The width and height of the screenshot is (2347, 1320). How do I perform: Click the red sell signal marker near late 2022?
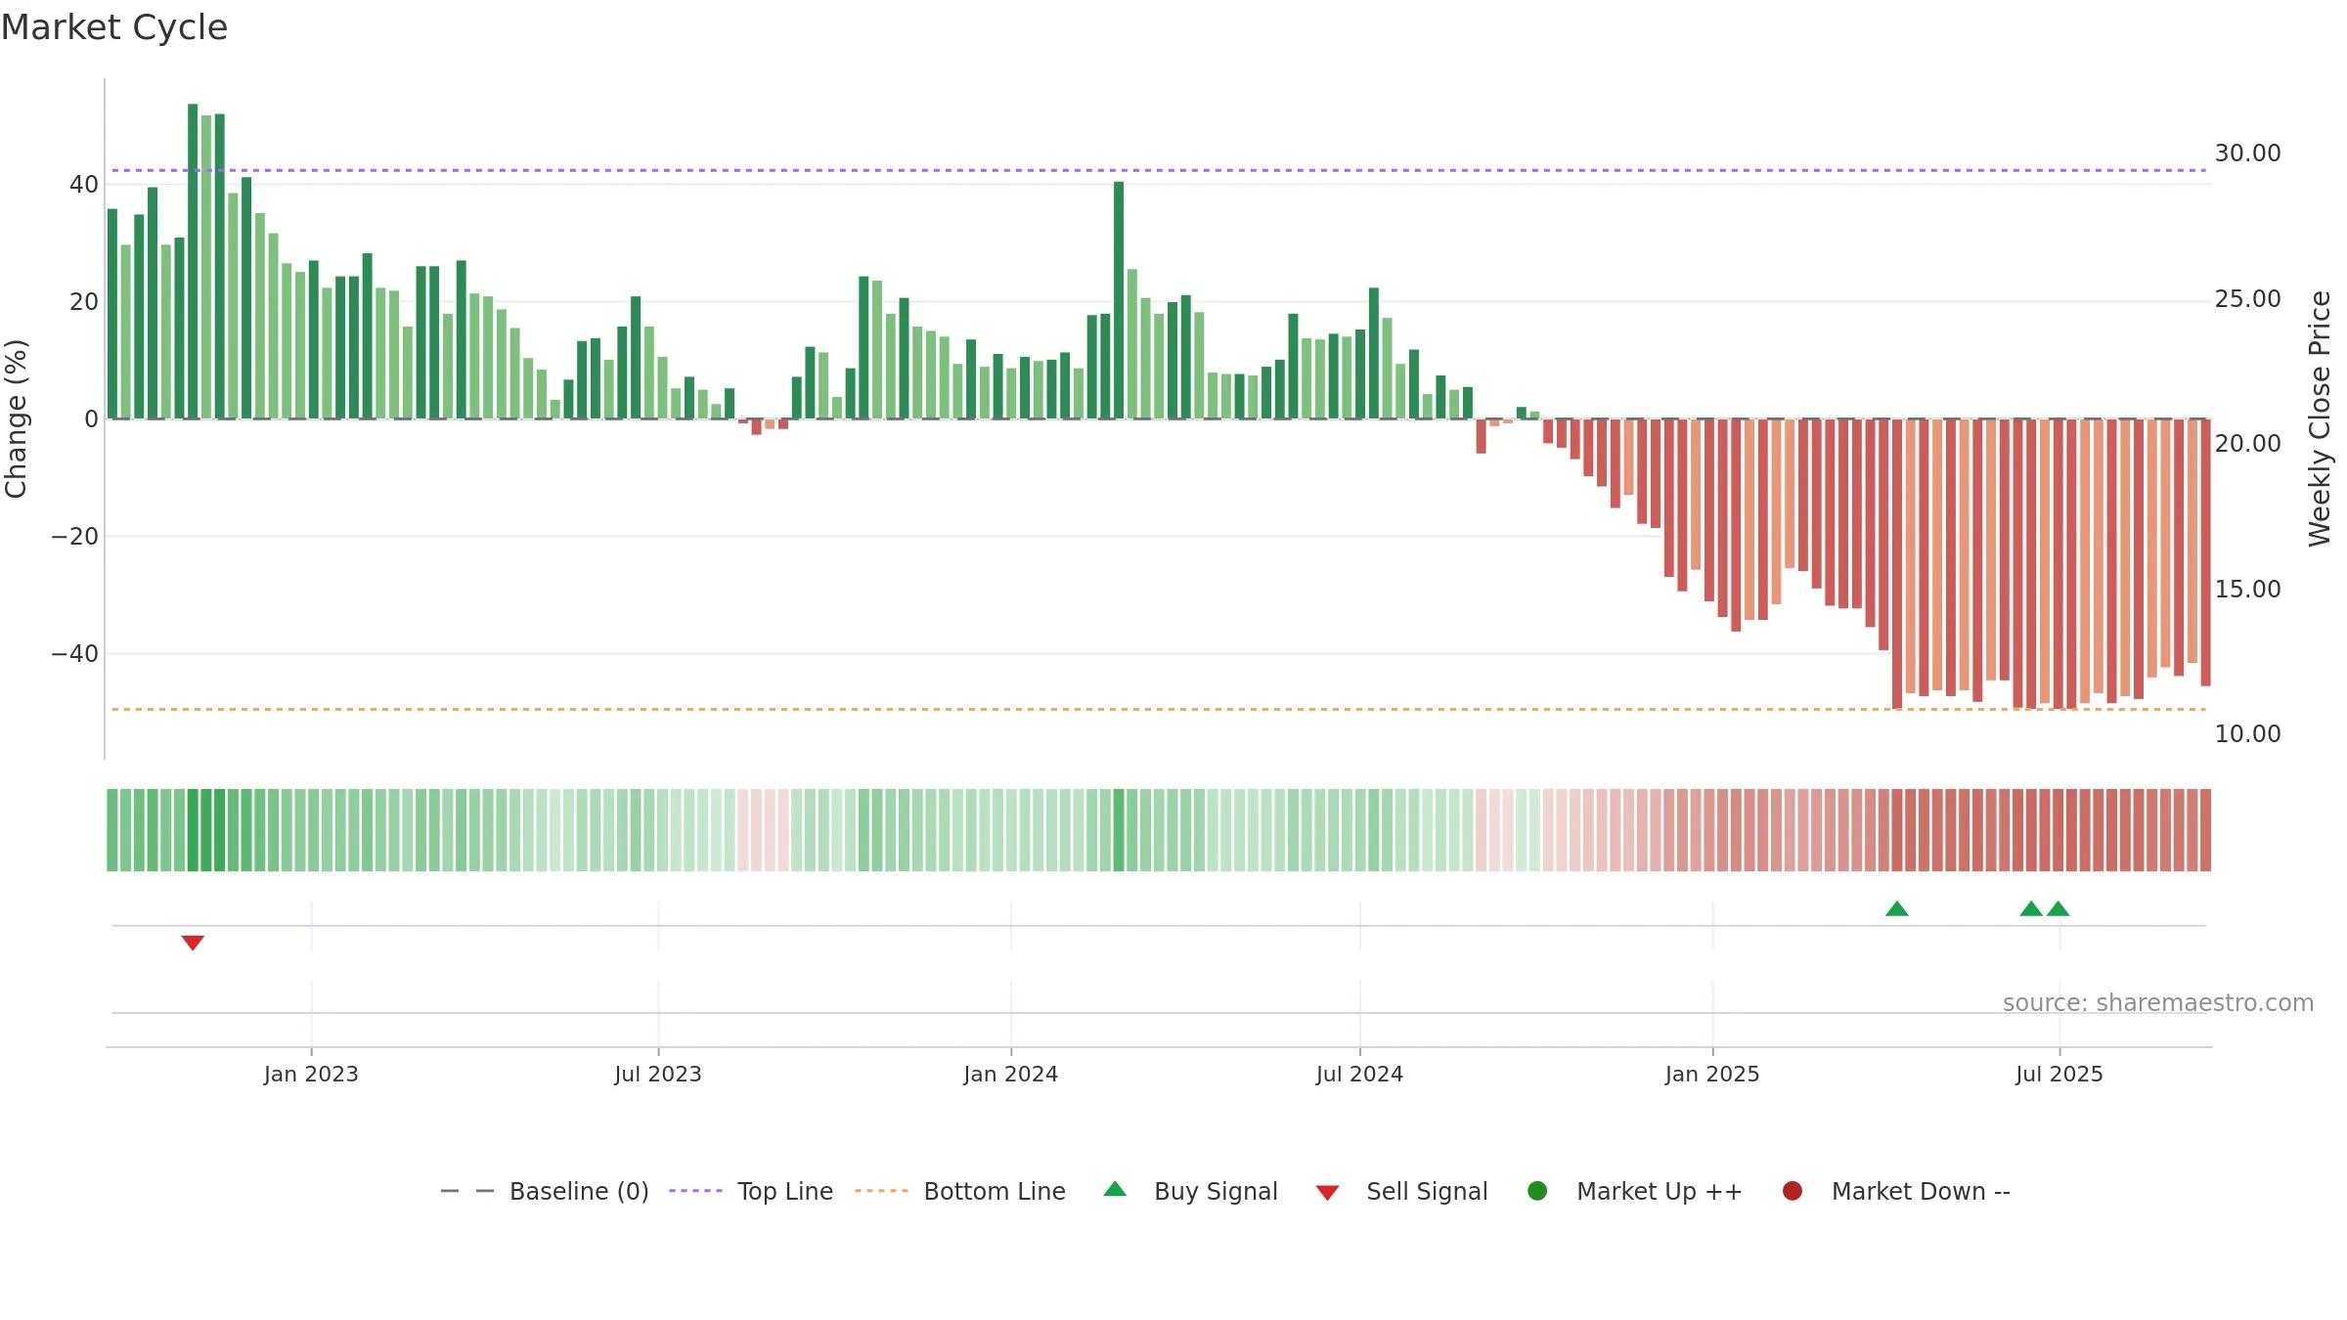[193, 943]
